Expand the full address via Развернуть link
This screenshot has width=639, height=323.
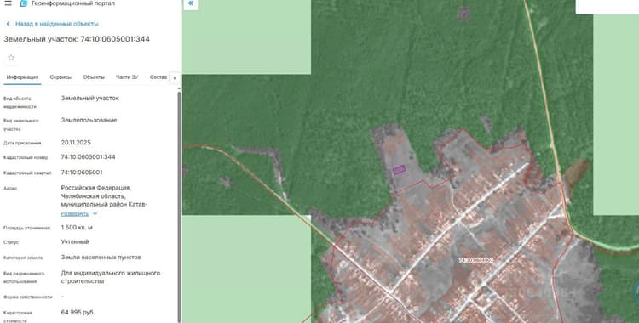coord(75,214)
